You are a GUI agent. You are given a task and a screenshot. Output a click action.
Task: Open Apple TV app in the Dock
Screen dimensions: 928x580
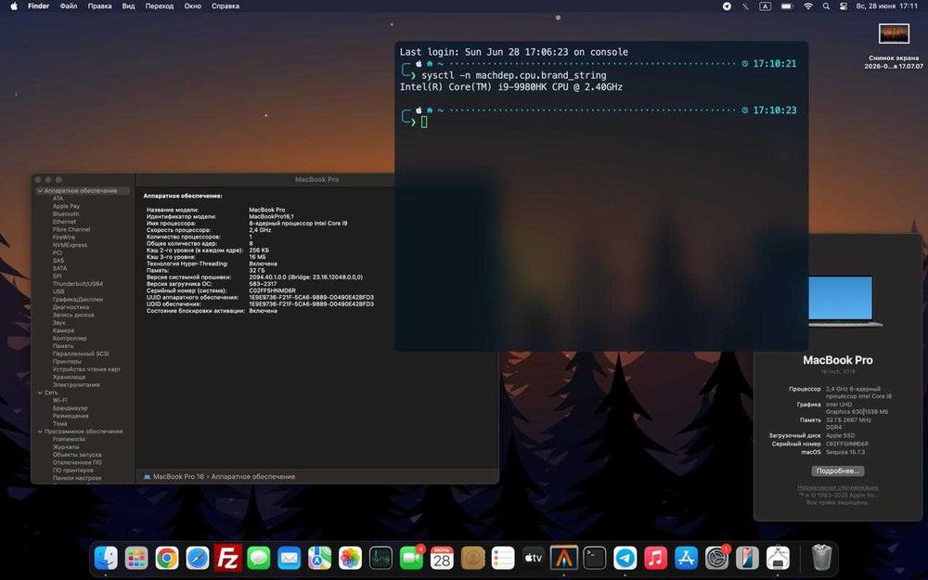point(534,558)
